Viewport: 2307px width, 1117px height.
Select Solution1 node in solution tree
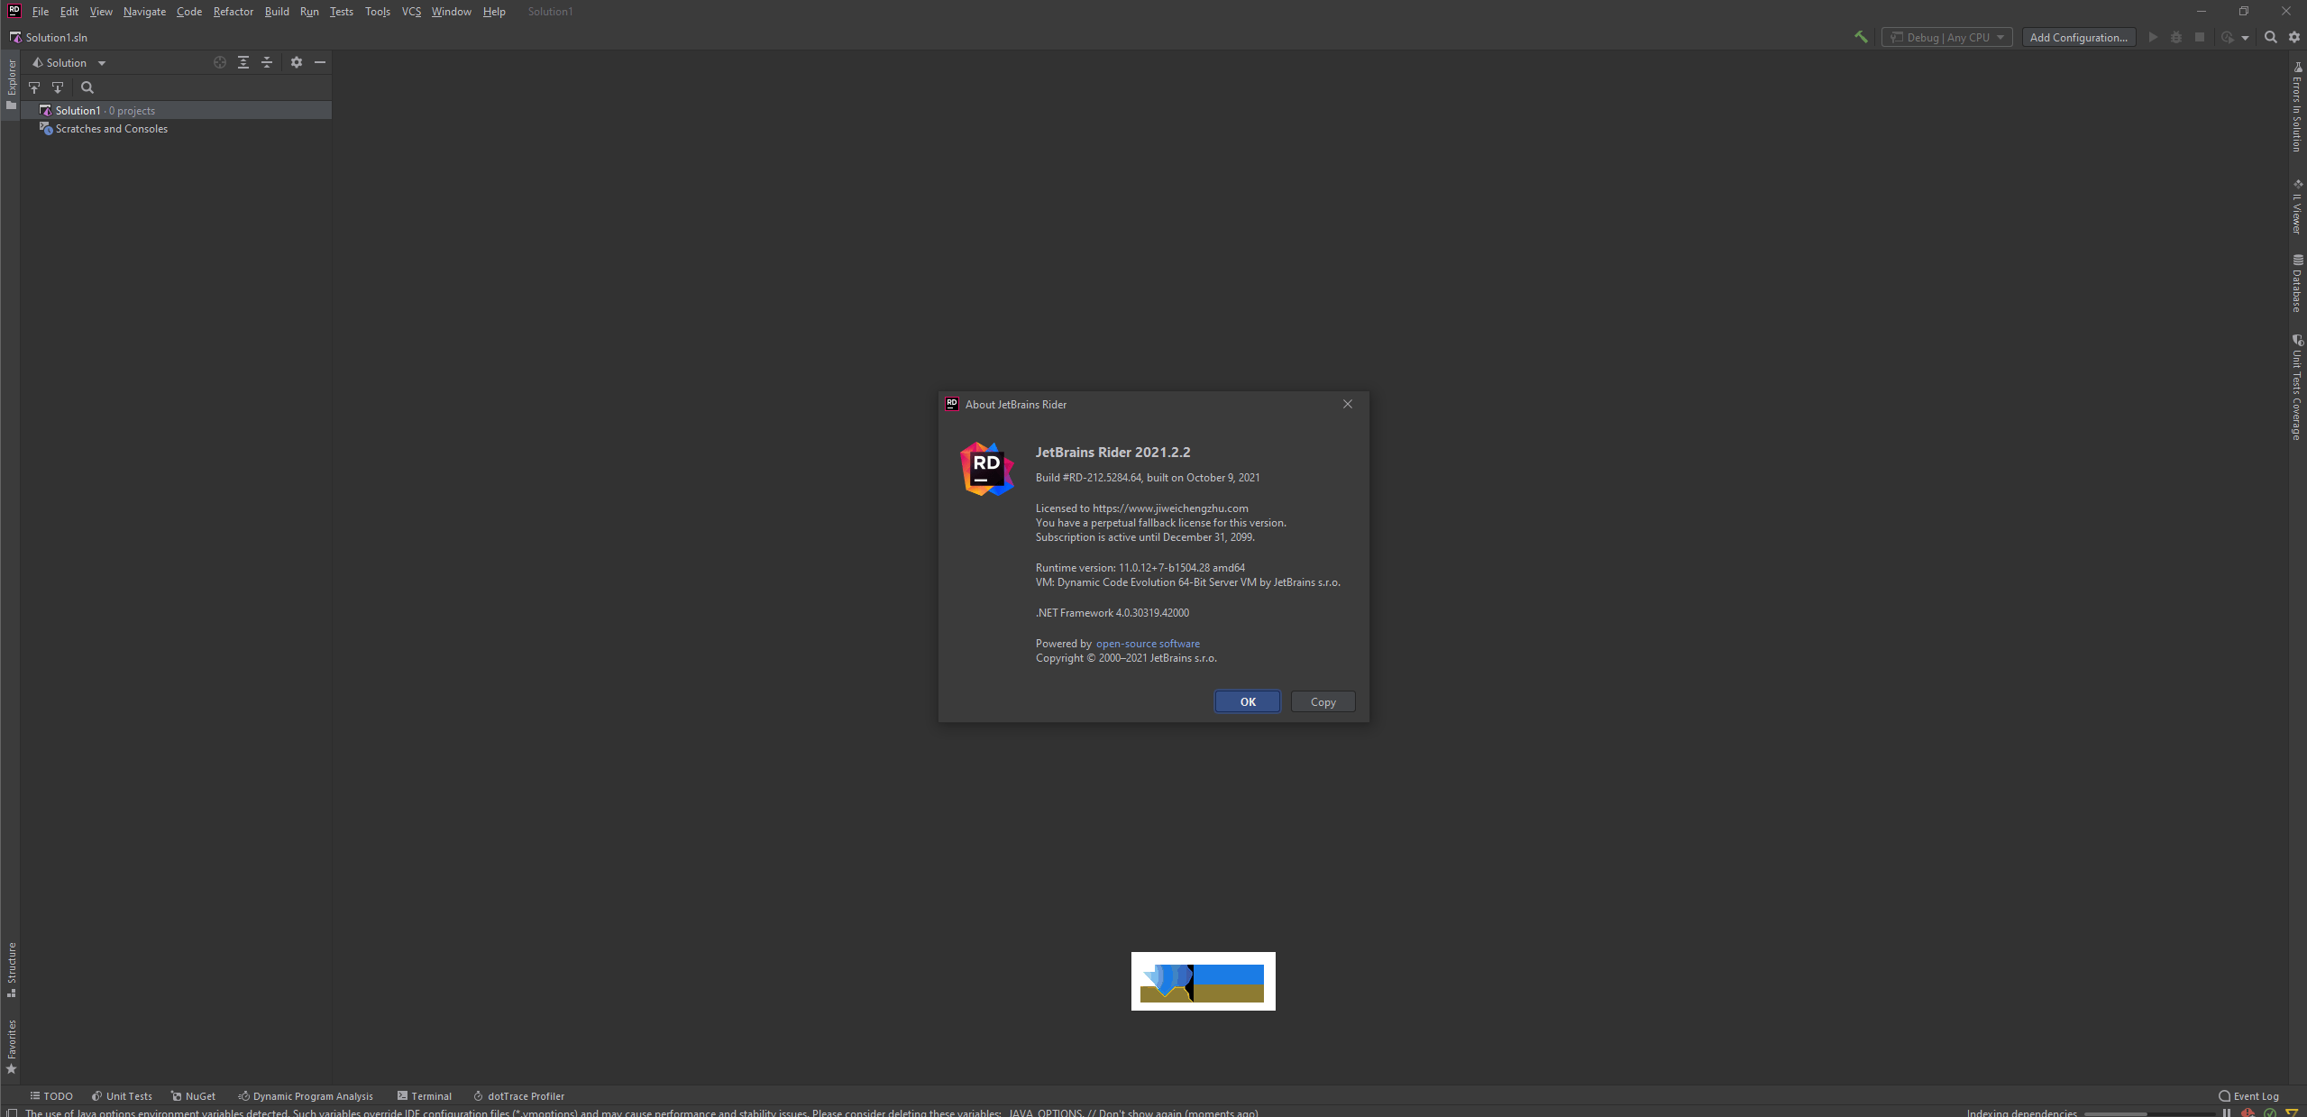177,110
